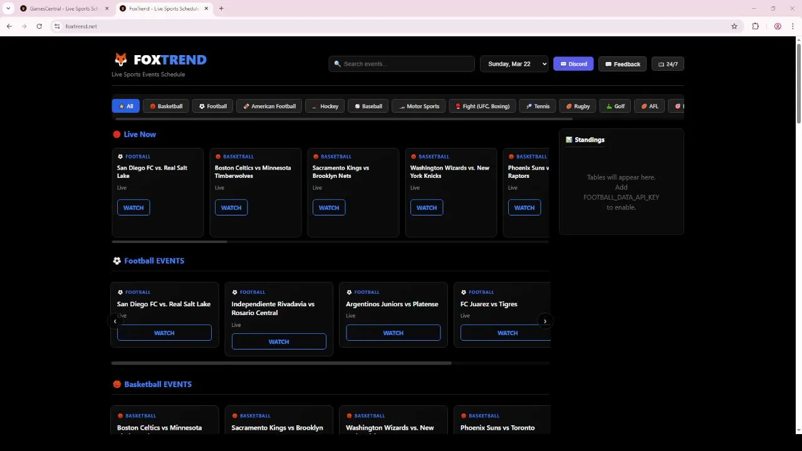802x451 pixels.
Task: Watch San Diego FC in Football EVENTS
Action: click(x=164, y=333)
